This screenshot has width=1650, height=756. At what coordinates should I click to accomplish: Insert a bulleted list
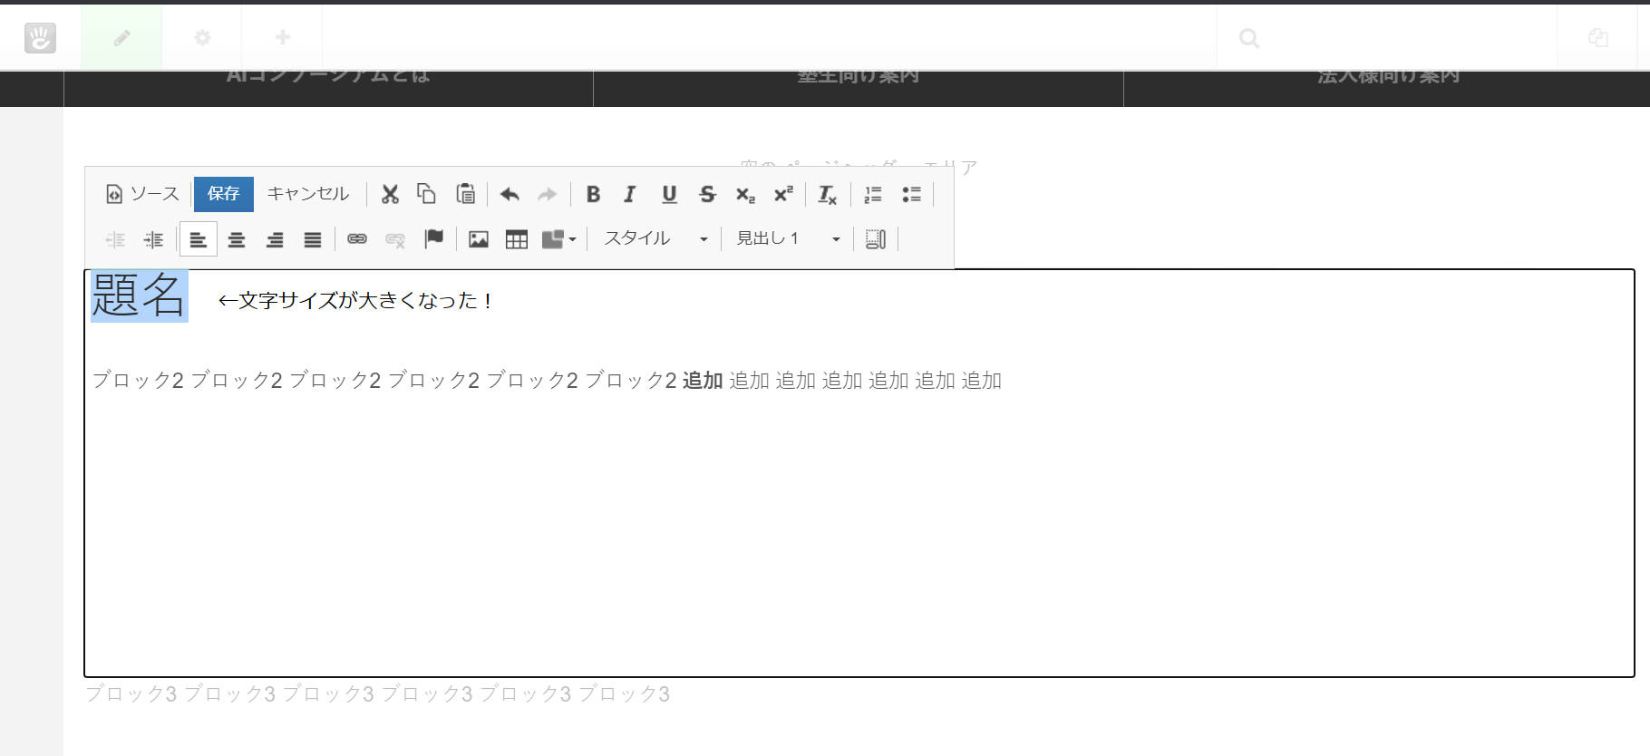click(x=912, y=194)
